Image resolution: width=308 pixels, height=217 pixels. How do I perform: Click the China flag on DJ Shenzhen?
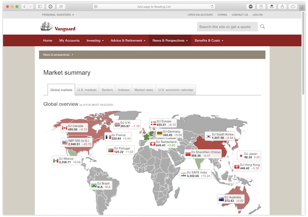tap(188, 154)
